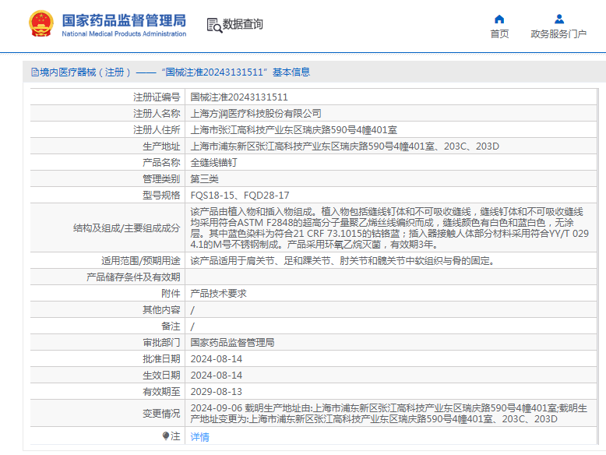Click the approval date 2024-08-14 next to 批准日期

point(217,358)
